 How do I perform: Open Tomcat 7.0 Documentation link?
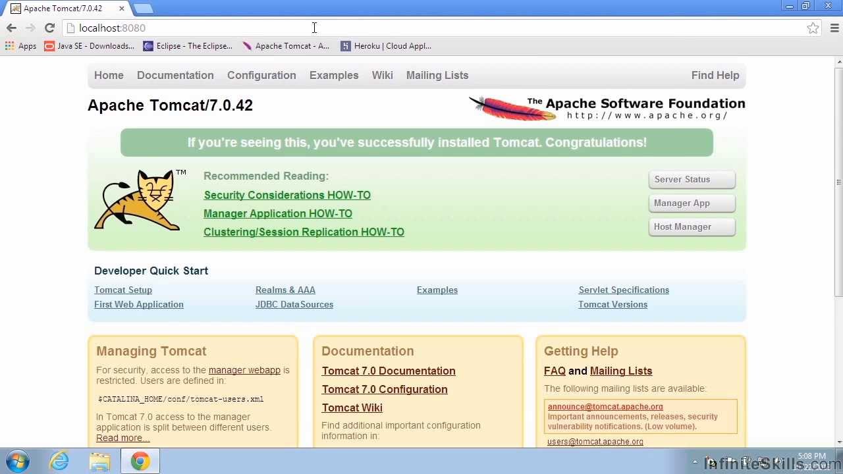pyautogui.click(x=389, y=371)
